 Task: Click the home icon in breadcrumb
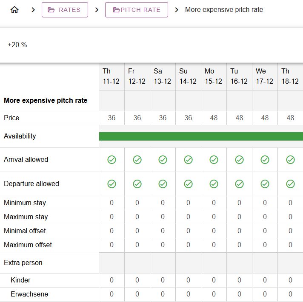(14, 10)
